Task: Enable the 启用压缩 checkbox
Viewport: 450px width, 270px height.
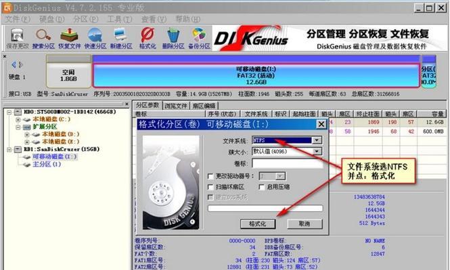Action: pos(261,187)
